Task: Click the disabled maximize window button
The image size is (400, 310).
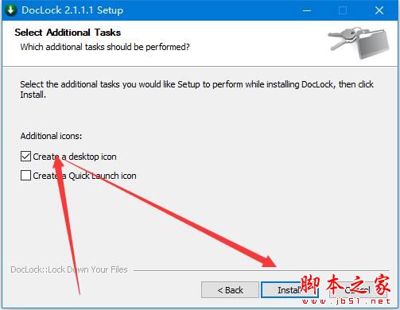Action: point(343,10)
